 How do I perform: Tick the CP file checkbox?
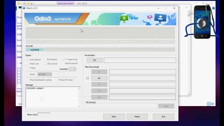pos(87,84)
